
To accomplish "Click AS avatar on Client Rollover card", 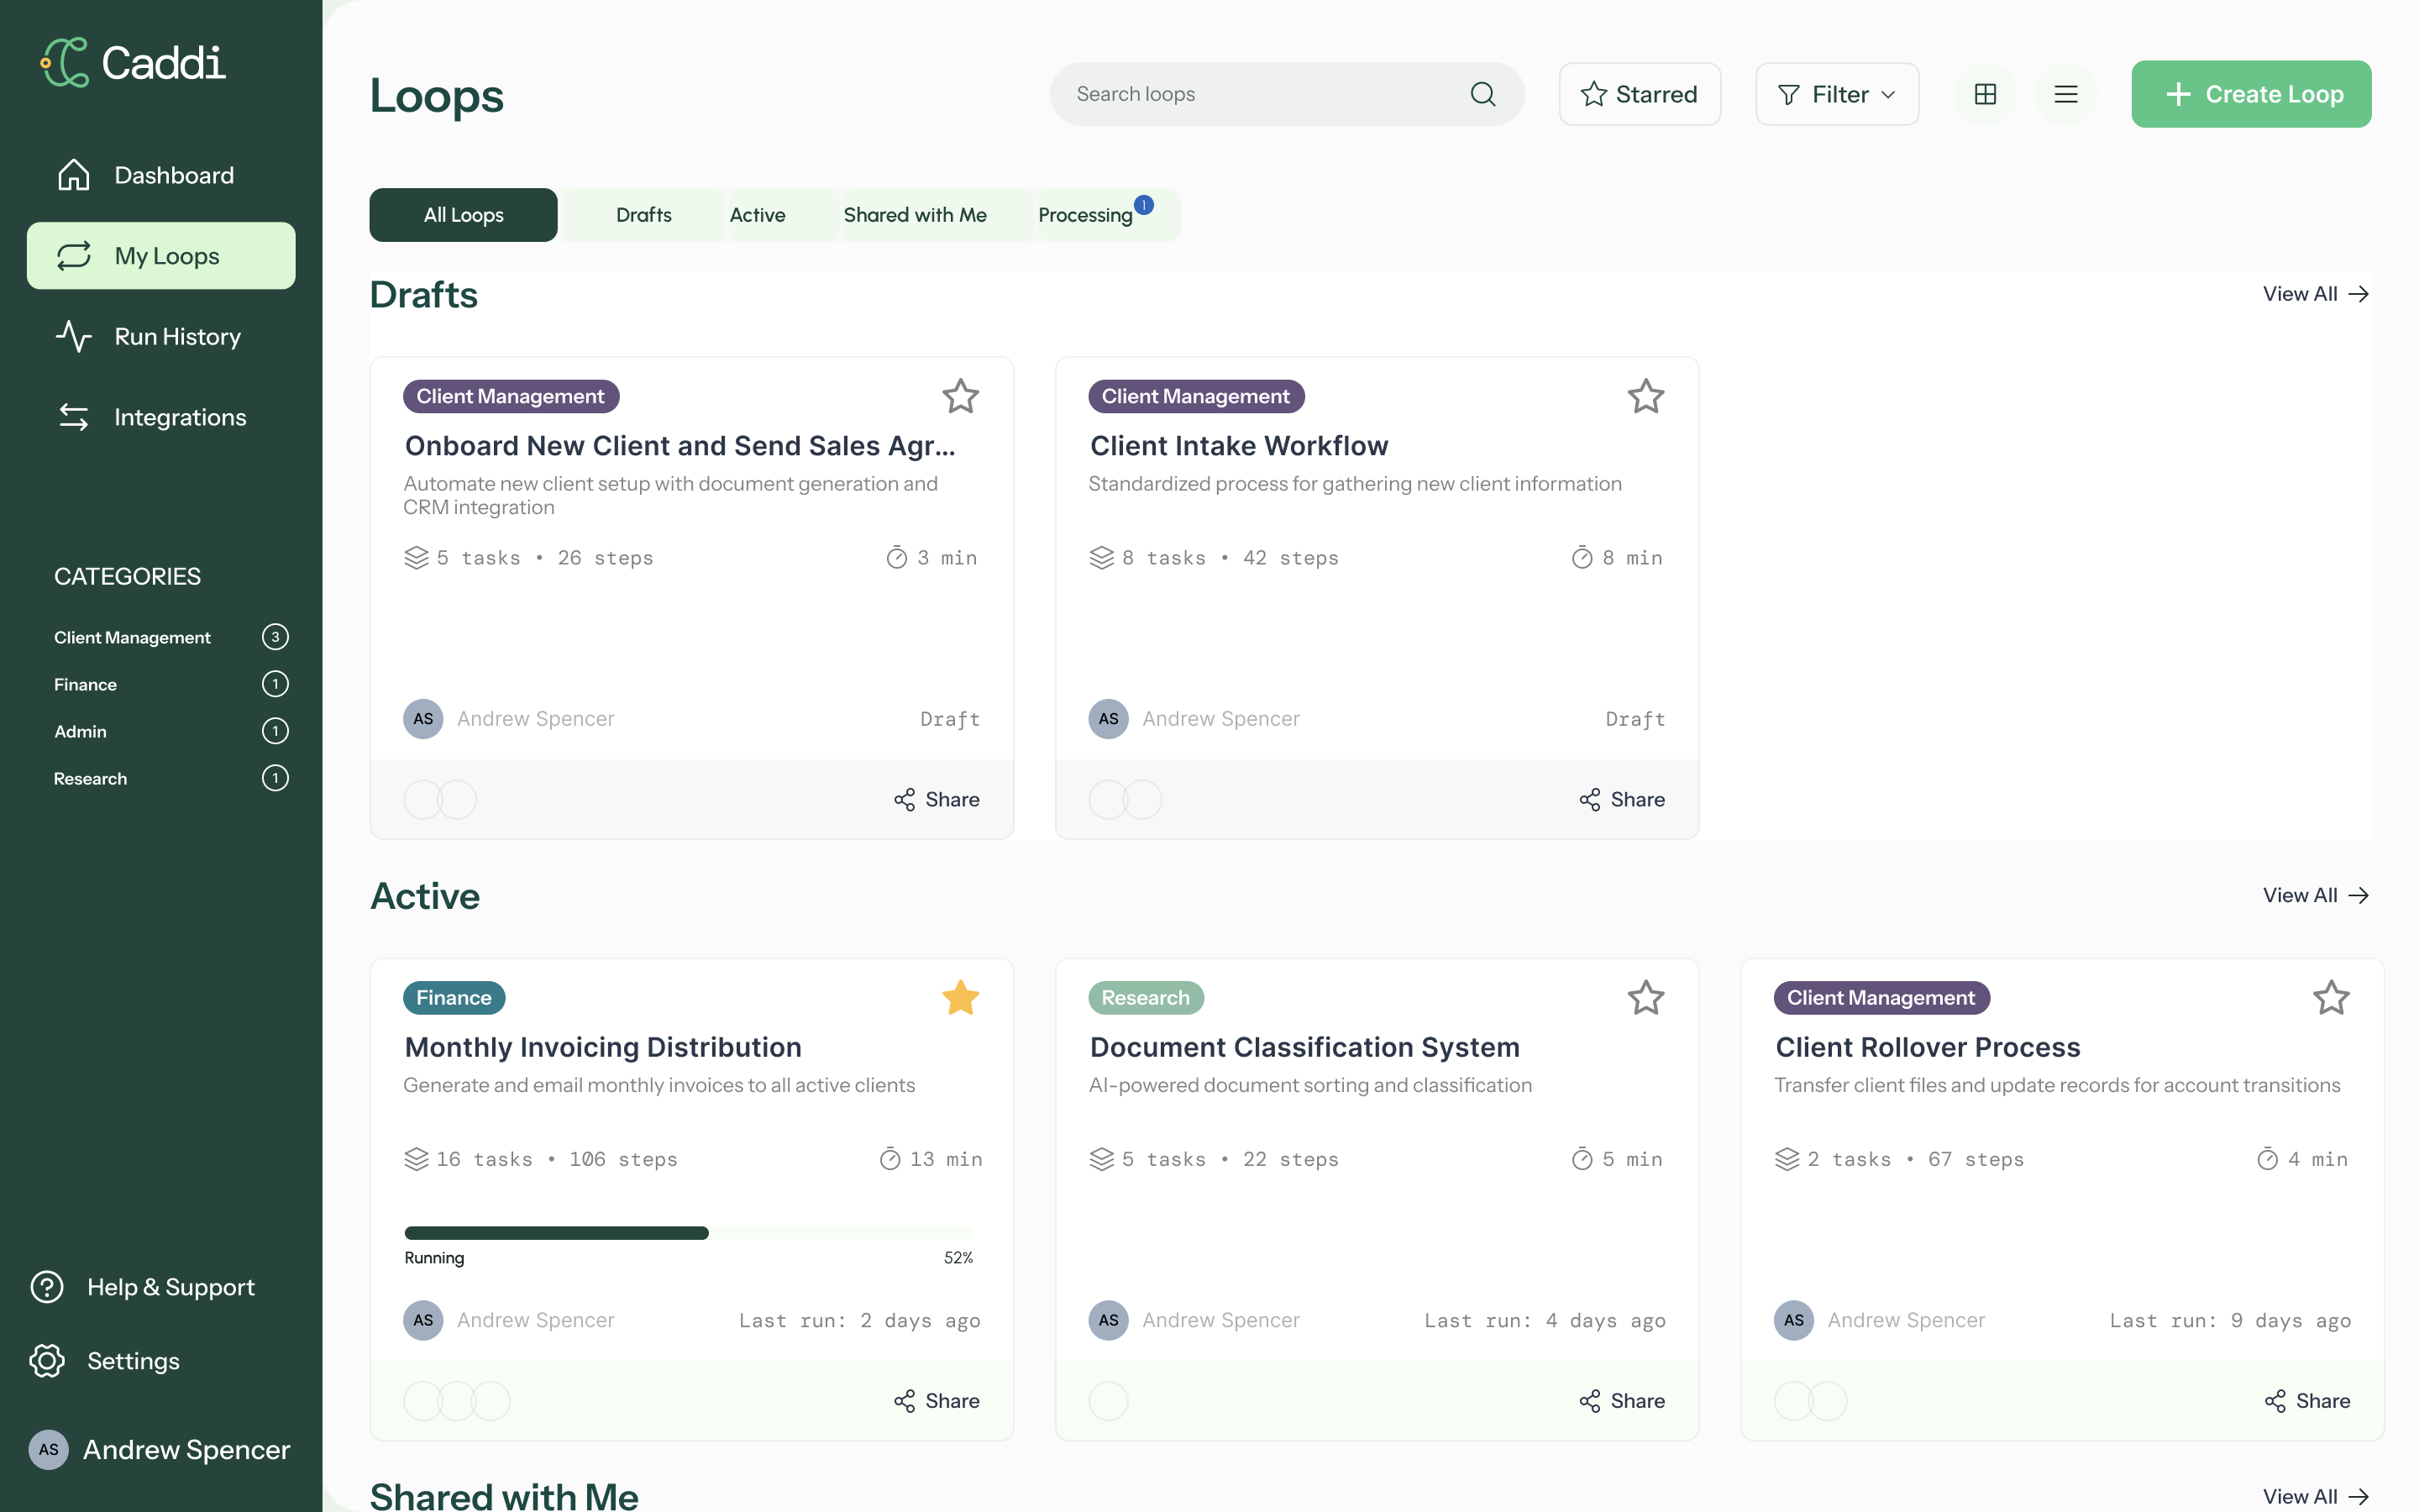I will [1794, 1320].
